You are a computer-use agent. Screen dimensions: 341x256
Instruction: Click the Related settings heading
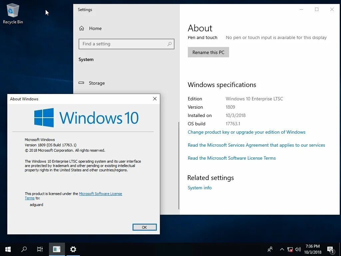(210, 178)
